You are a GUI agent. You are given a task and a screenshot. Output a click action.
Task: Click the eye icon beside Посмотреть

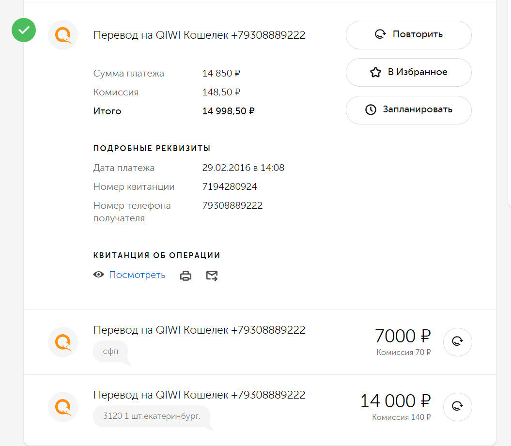click(98, 275)
